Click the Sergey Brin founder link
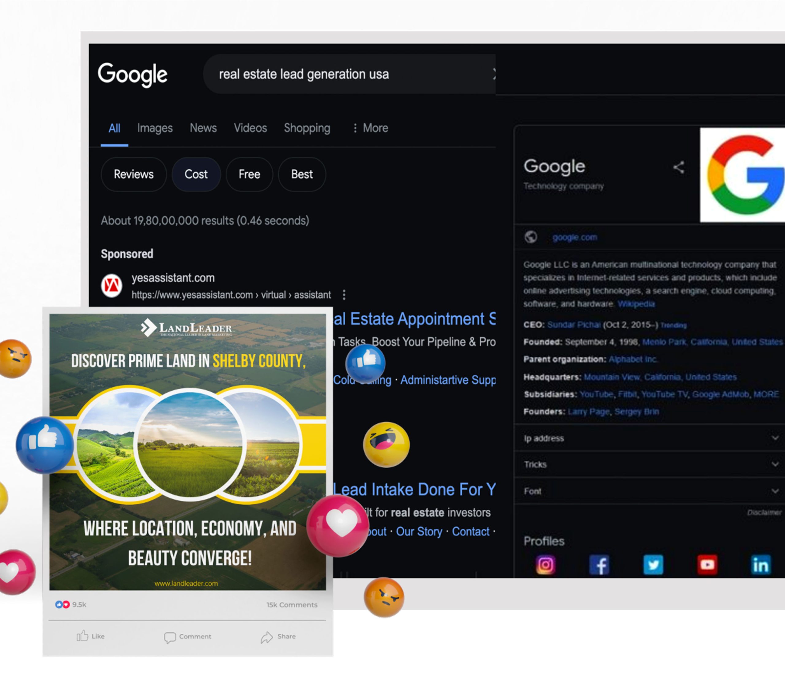Viewport: 785px width, 675px height. click(x=637, y=412)
